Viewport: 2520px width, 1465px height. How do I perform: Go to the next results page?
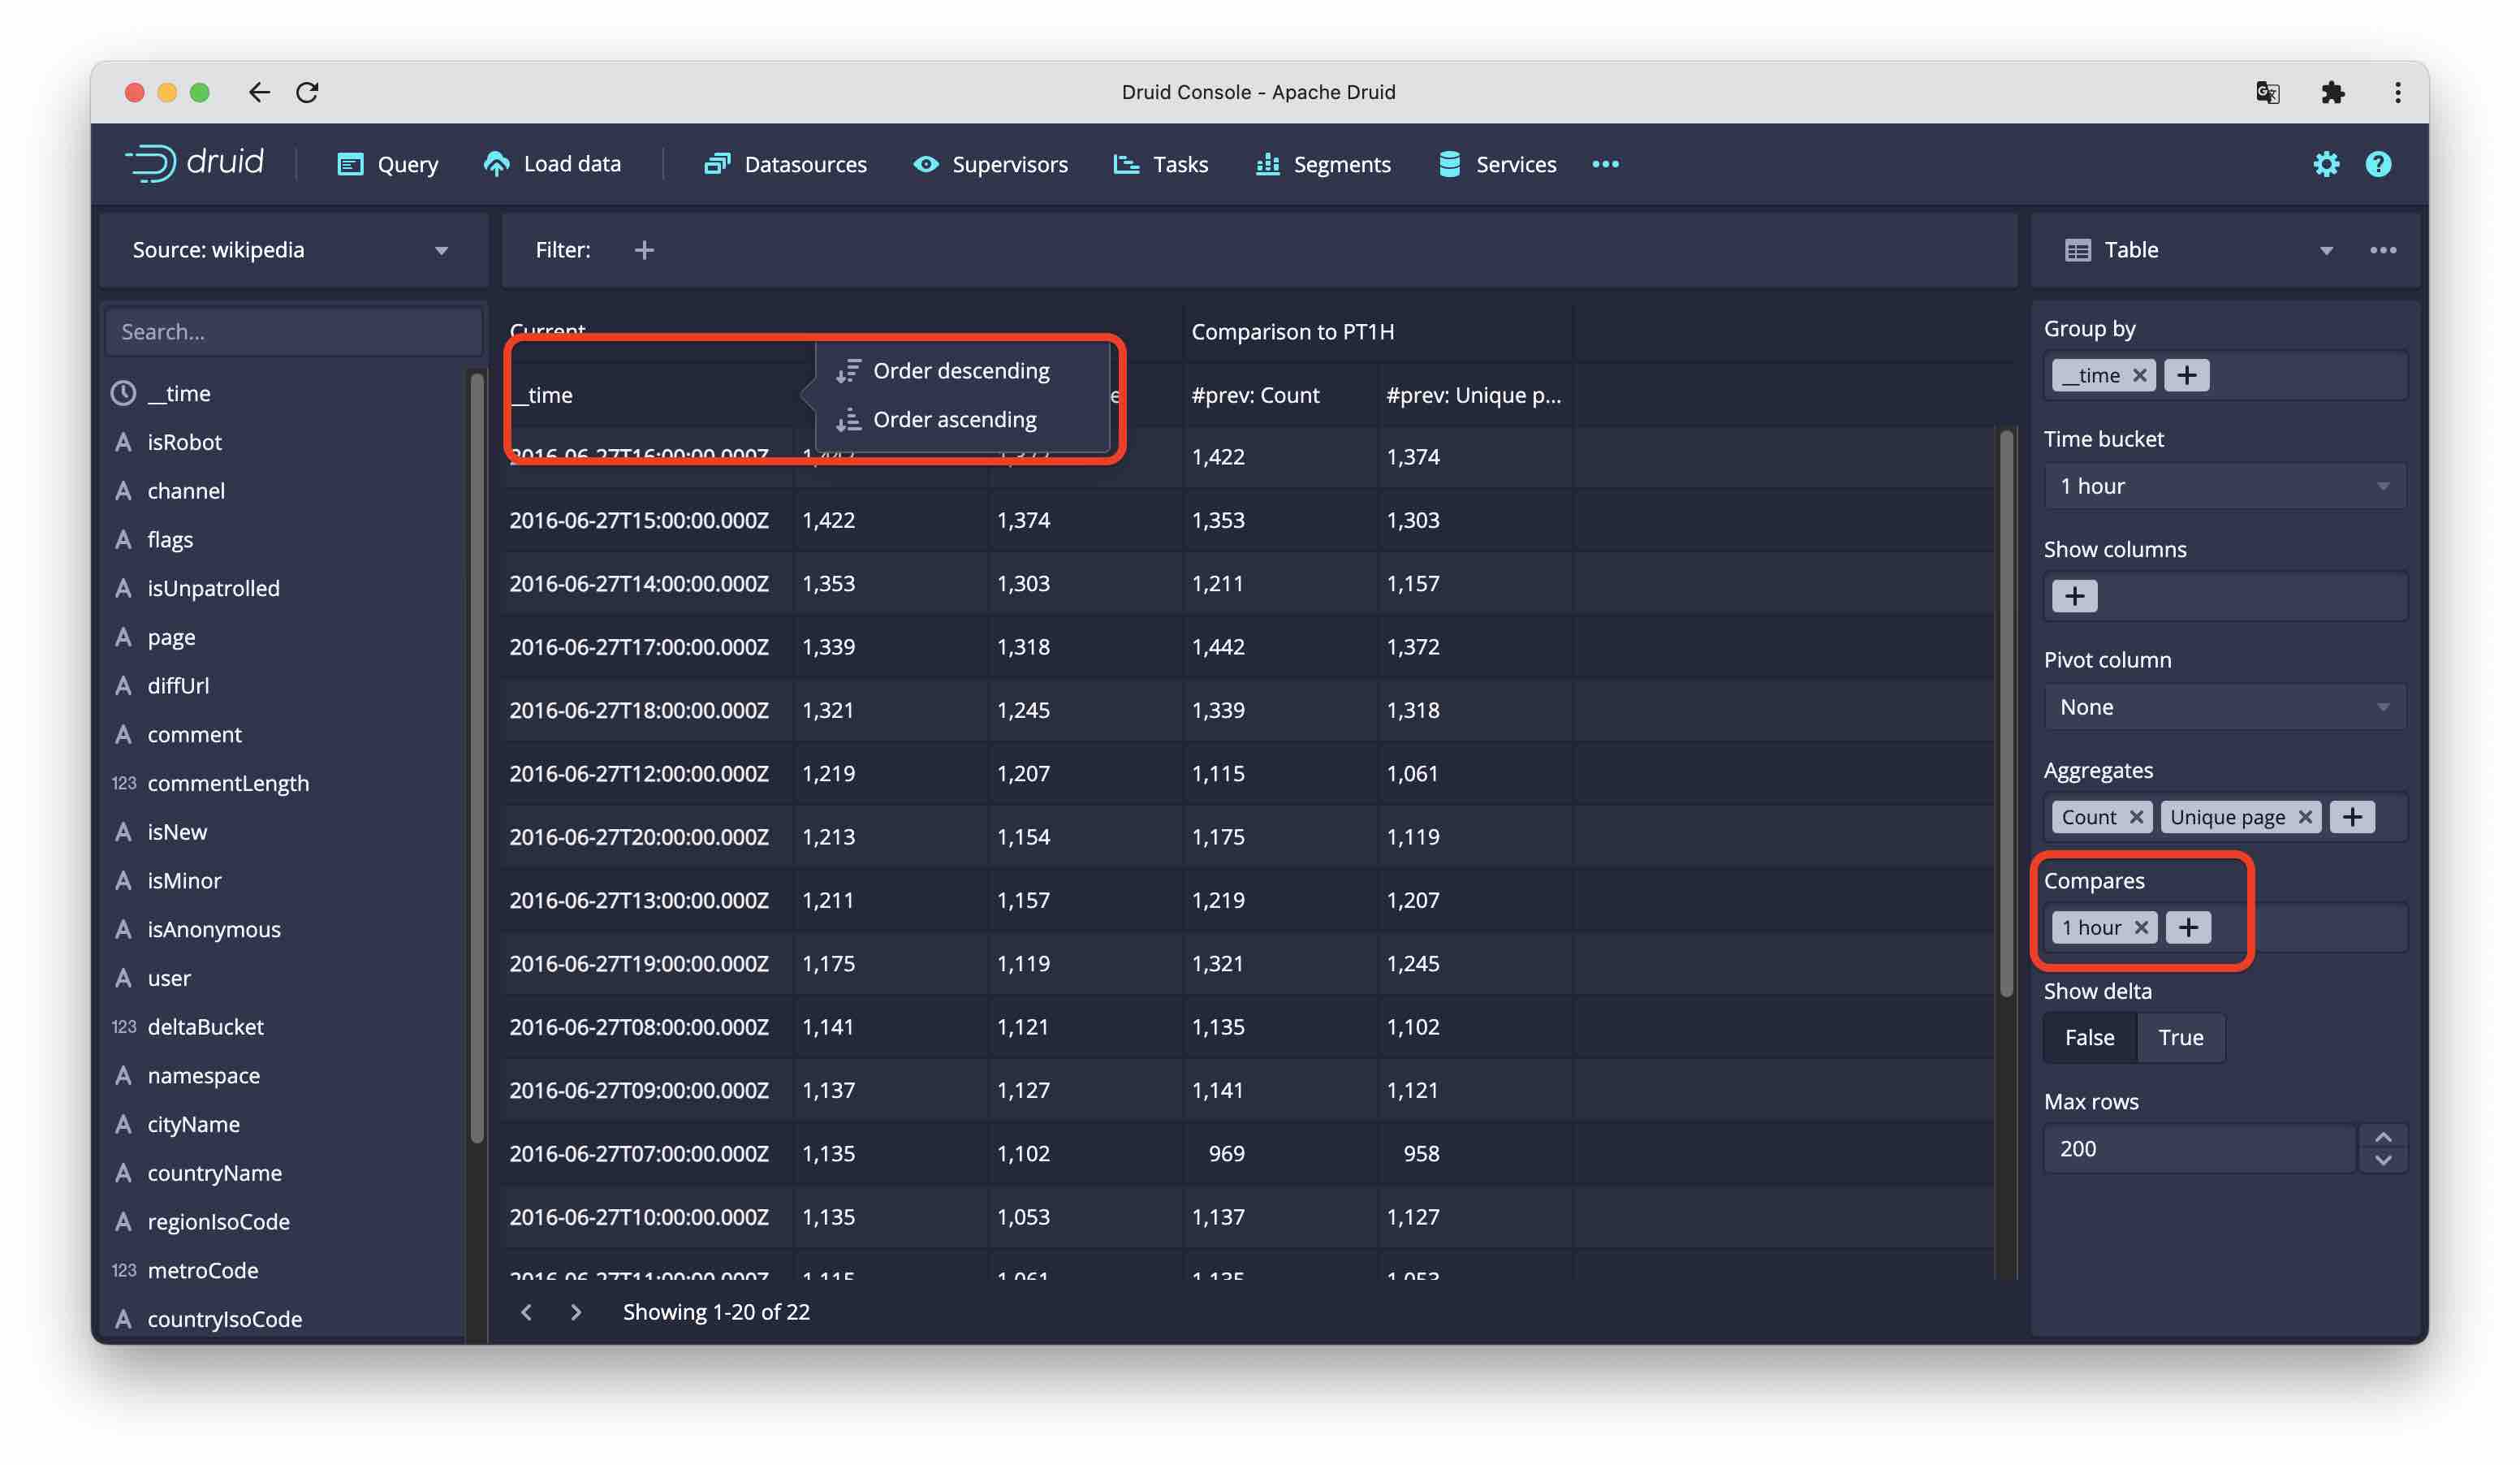[576, 1311]
